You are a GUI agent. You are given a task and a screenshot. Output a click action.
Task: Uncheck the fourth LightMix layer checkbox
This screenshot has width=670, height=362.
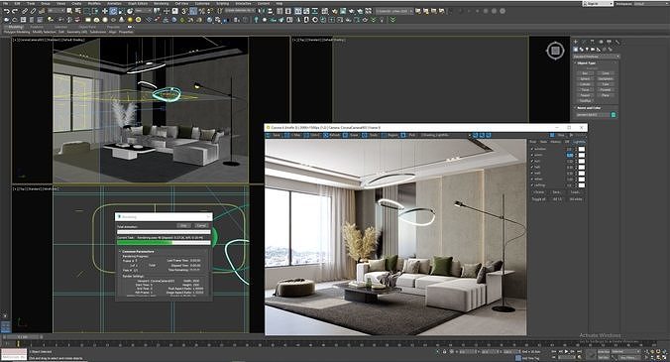click(x=532, y=167)
